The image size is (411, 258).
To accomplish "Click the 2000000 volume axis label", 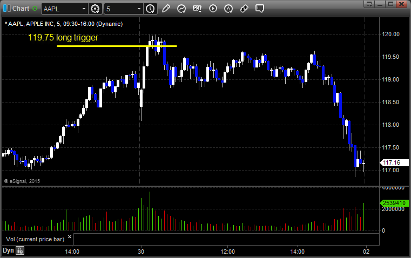I will (x=393, y=209).
